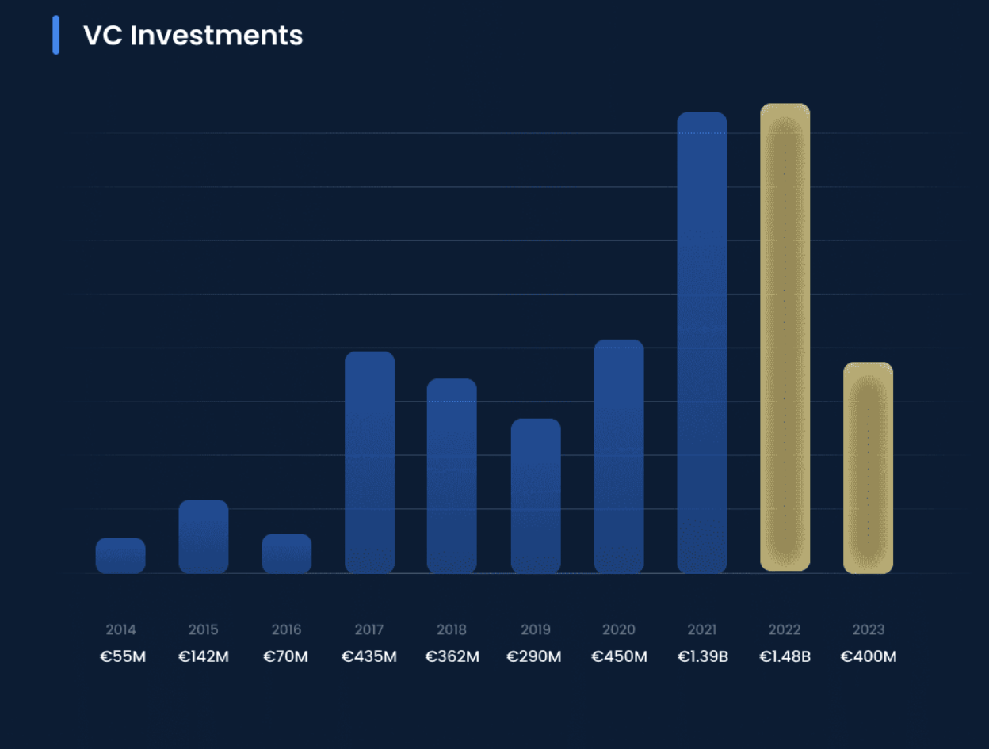
Task: Click the 2018 chart bar
Action: pyautogui.click(x=452, y=475)
